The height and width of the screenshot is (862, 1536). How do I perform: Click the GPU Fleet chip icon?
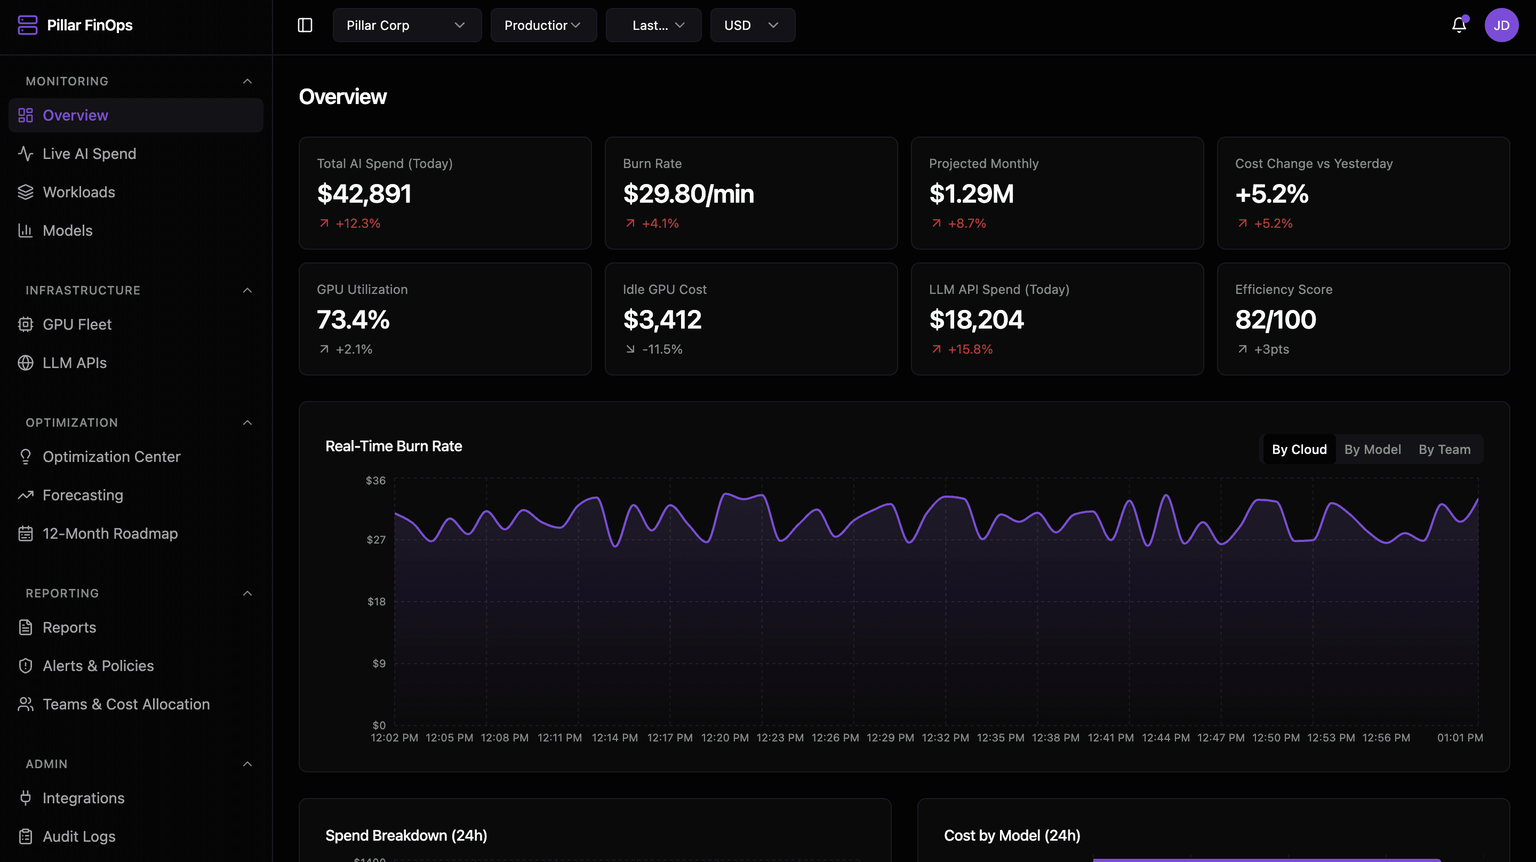coord(25,324)
